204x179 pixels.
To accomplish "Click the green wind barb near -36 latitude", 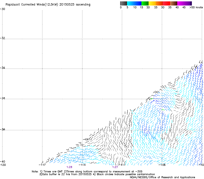I will [x=152, y=99].
